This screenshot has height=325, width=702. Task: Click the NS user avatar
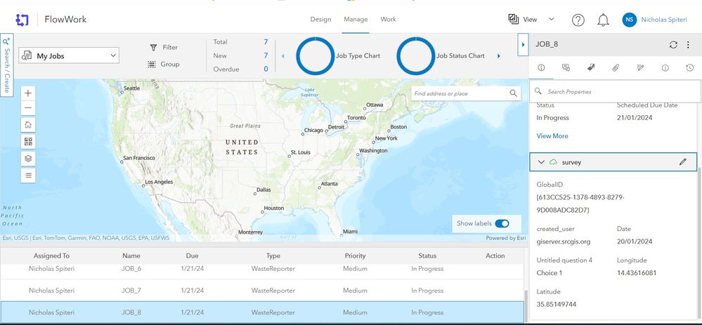coord(629,20)
